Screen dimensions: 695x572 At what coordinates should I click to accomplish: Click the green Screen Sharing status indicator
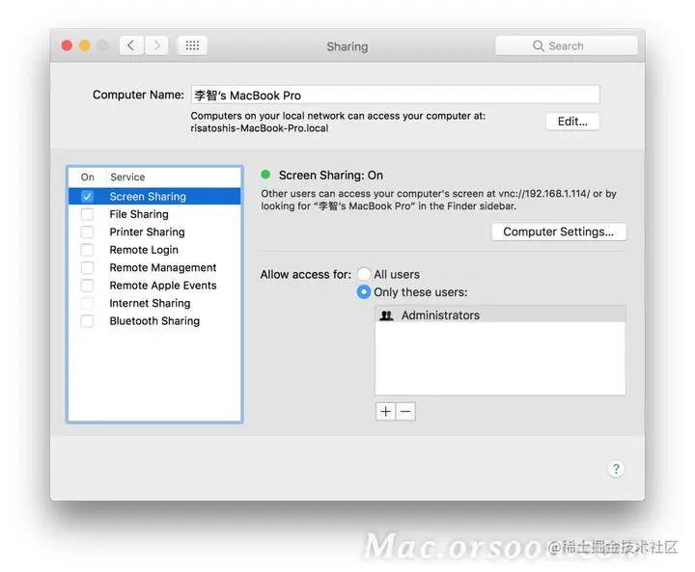coord(265,175)
